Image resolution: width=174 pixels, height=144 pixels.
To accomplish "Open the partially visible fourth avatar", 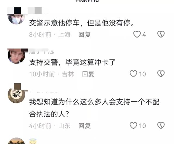I will point(16,141).
